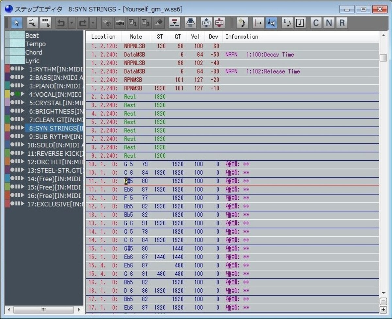Screen dimensions: 392x319
Task: Click the Location column header
Action: [103, 37]
